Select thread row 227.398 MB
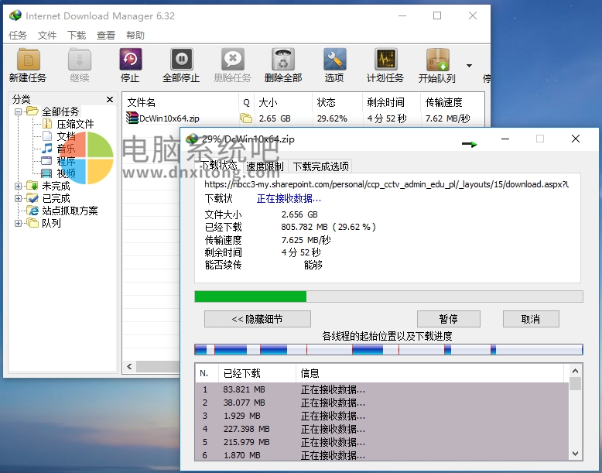 click(381, 429)
